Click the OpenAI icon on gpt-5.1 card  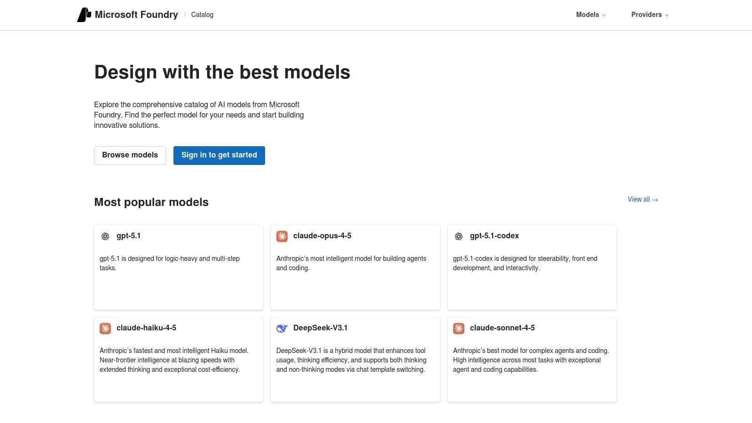105,236
